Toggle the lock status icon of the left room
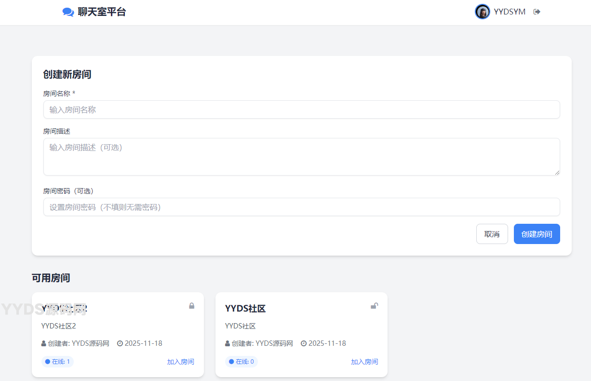591x381 pixels. [191, 305]
